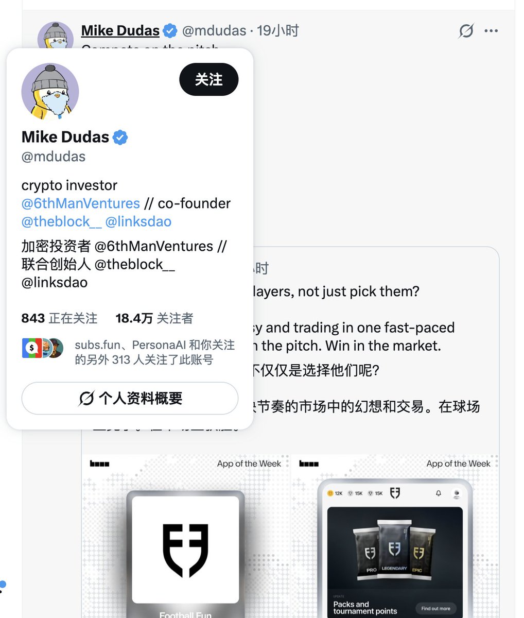
Task: Click the Mike Dudas name in the tweet header
Action: click(120, 31)
